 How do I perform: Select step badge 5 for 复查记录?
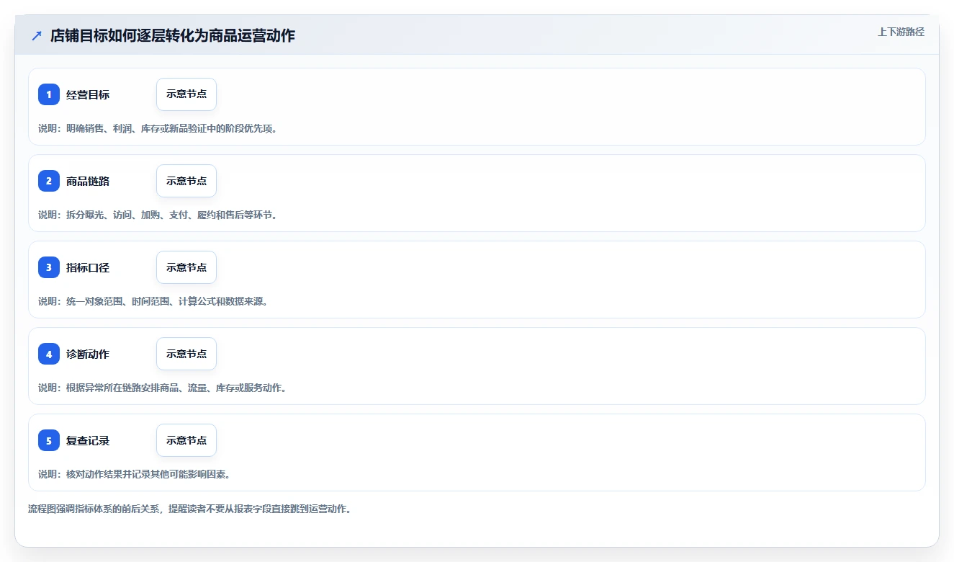click(49, 440)
